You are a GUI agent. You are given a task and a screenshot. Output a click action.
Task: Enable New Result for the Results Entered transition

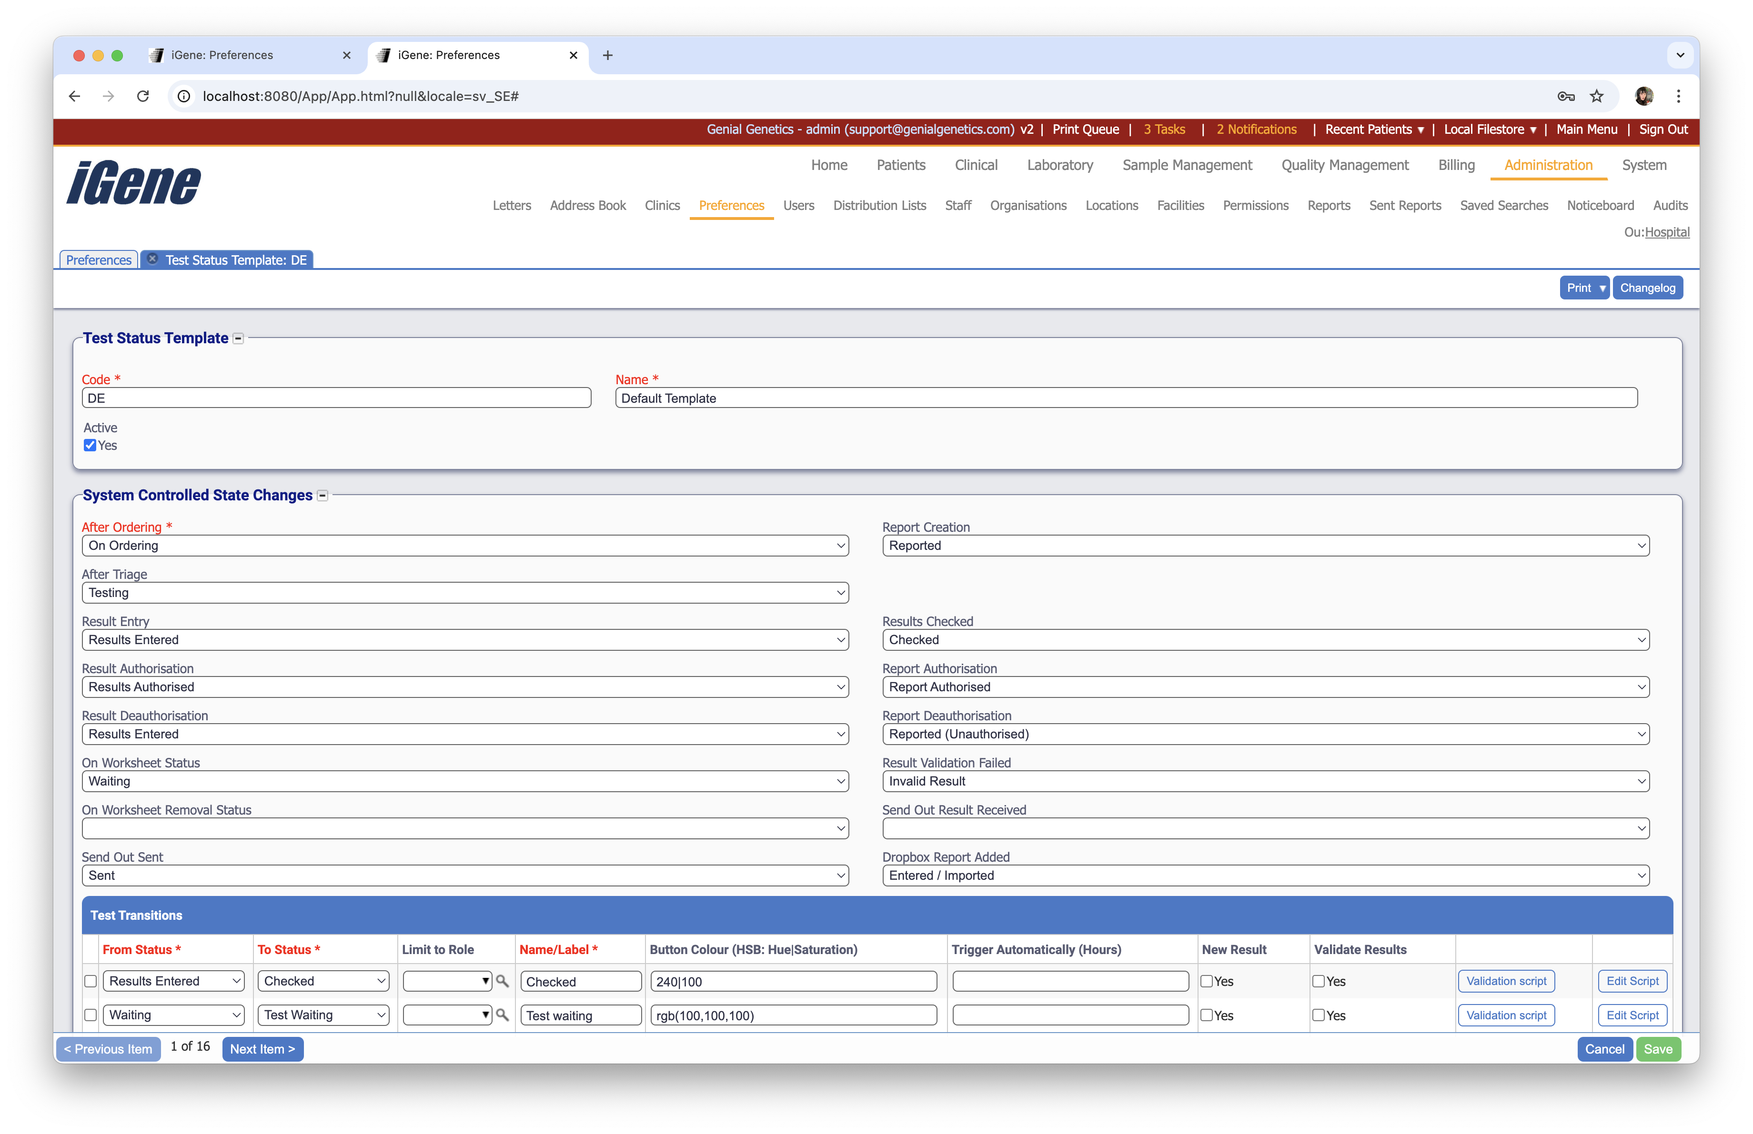(1207, 981)
